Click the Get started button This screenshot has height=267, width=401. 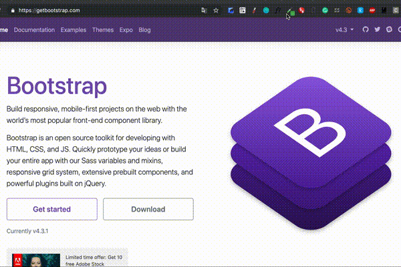[52, 209]
